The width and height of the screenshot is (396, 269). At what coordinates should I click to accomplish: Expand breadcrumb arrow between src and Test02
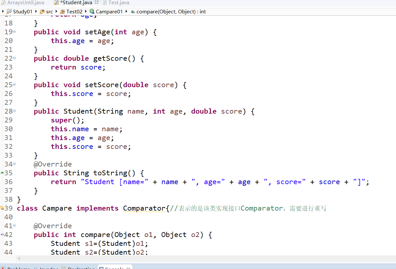[56, 11]
